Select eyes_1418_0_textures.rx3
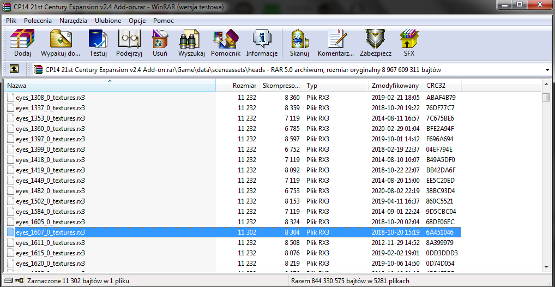555x287 pixels. 50,160
